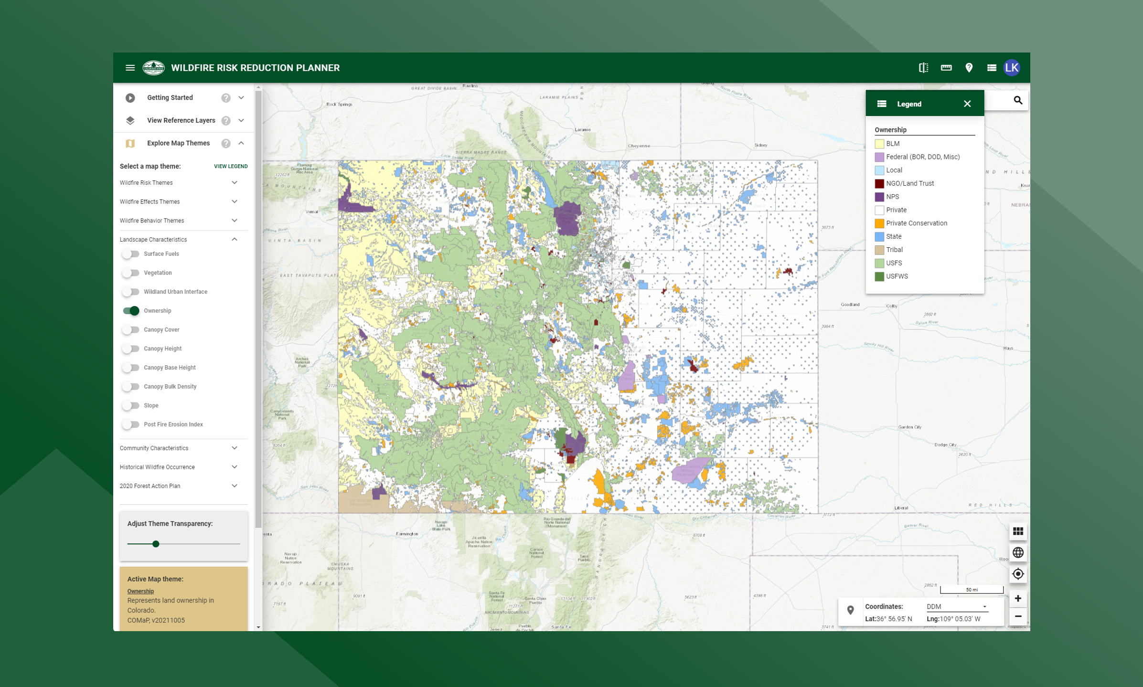Click the Historical Wildfire Occurrence label

click(157, 467)
